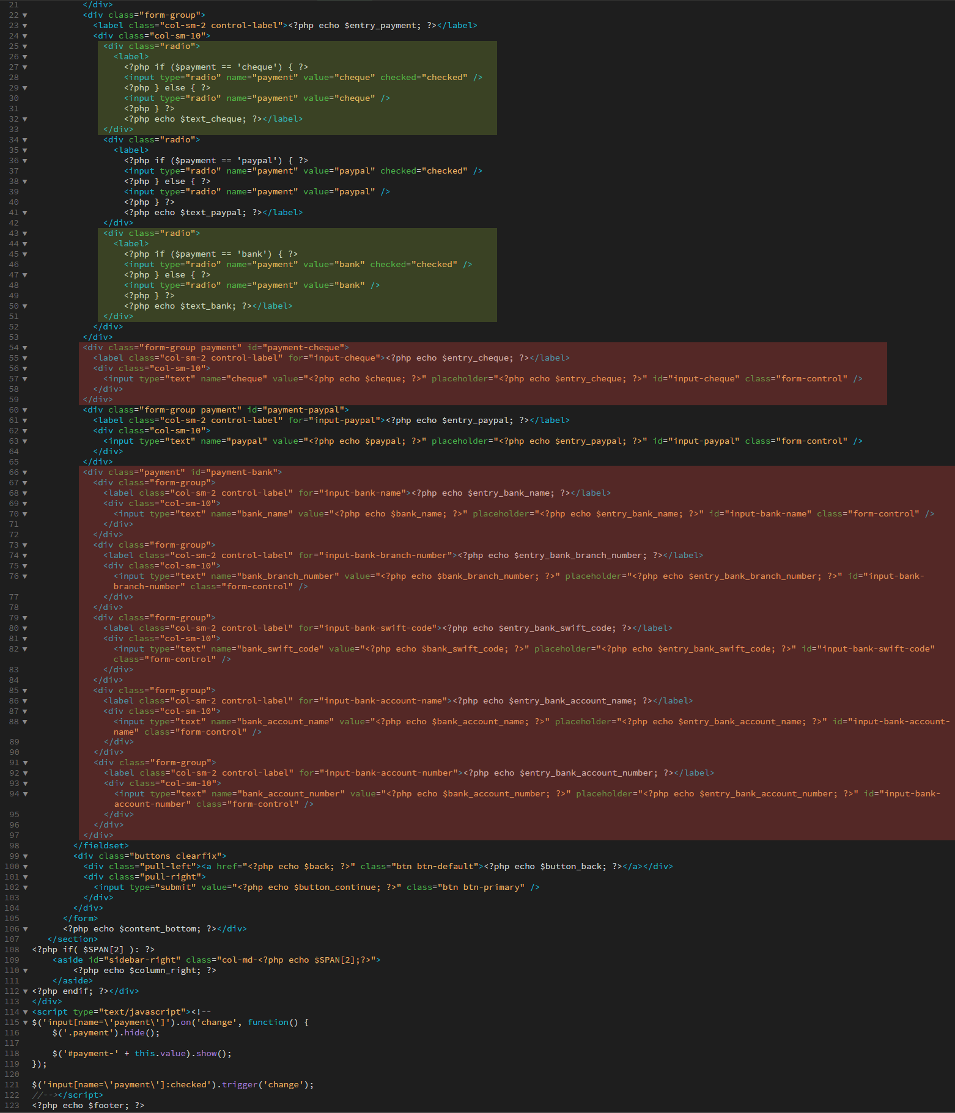Screen dimensions: 955x1113
Task: Collapse the fold arrow at line 43
Action: click(25, 233)
